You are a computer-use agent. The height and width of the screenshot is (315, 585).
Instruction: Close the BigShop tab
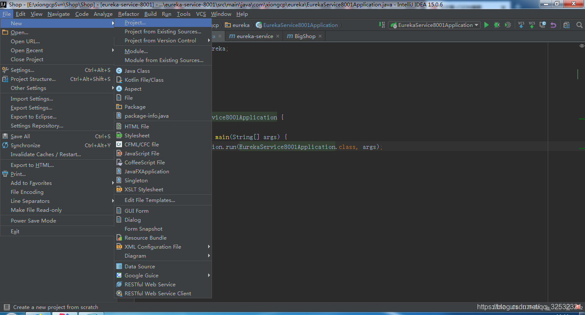click(320, 36)
